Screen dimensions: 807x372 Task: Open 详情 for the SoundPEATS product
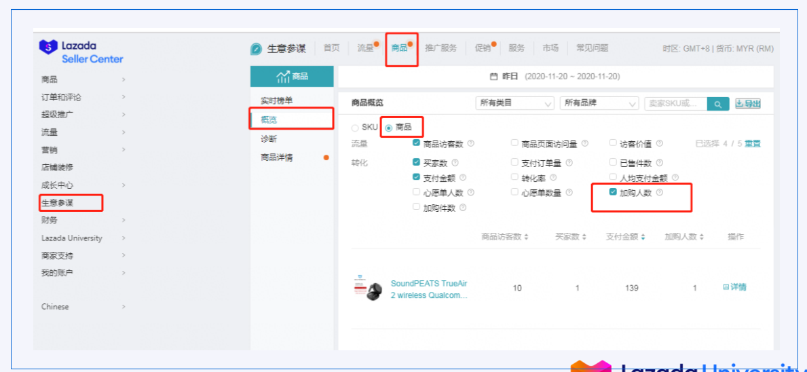coord(734,287)
